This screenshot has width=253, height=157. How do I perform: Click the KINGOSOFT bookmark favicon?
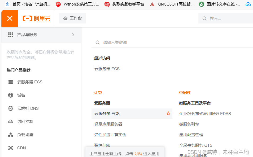[152, 4]
